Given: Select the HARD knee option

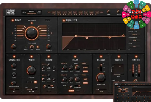Looking at the screenshot, I should pyautogui.click(x=38, y=47).
